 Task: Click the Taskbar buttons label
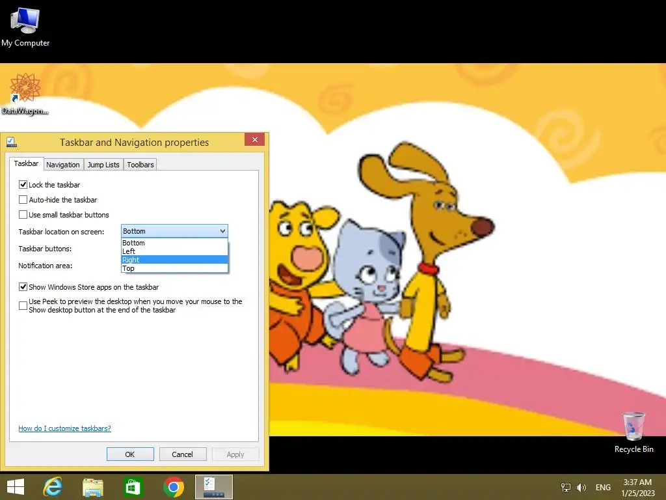point(45,249)
